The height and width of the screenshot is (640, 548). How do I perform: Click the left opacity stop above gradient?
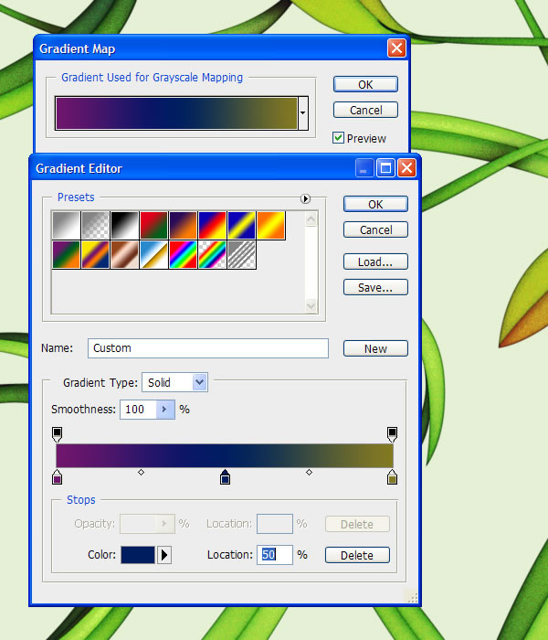pos(57,434)
